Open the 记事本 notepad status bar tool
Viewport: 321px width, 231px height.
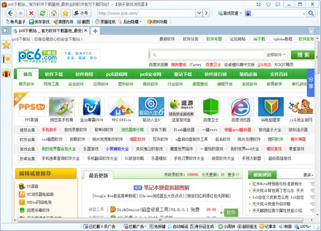click(268, 226)
